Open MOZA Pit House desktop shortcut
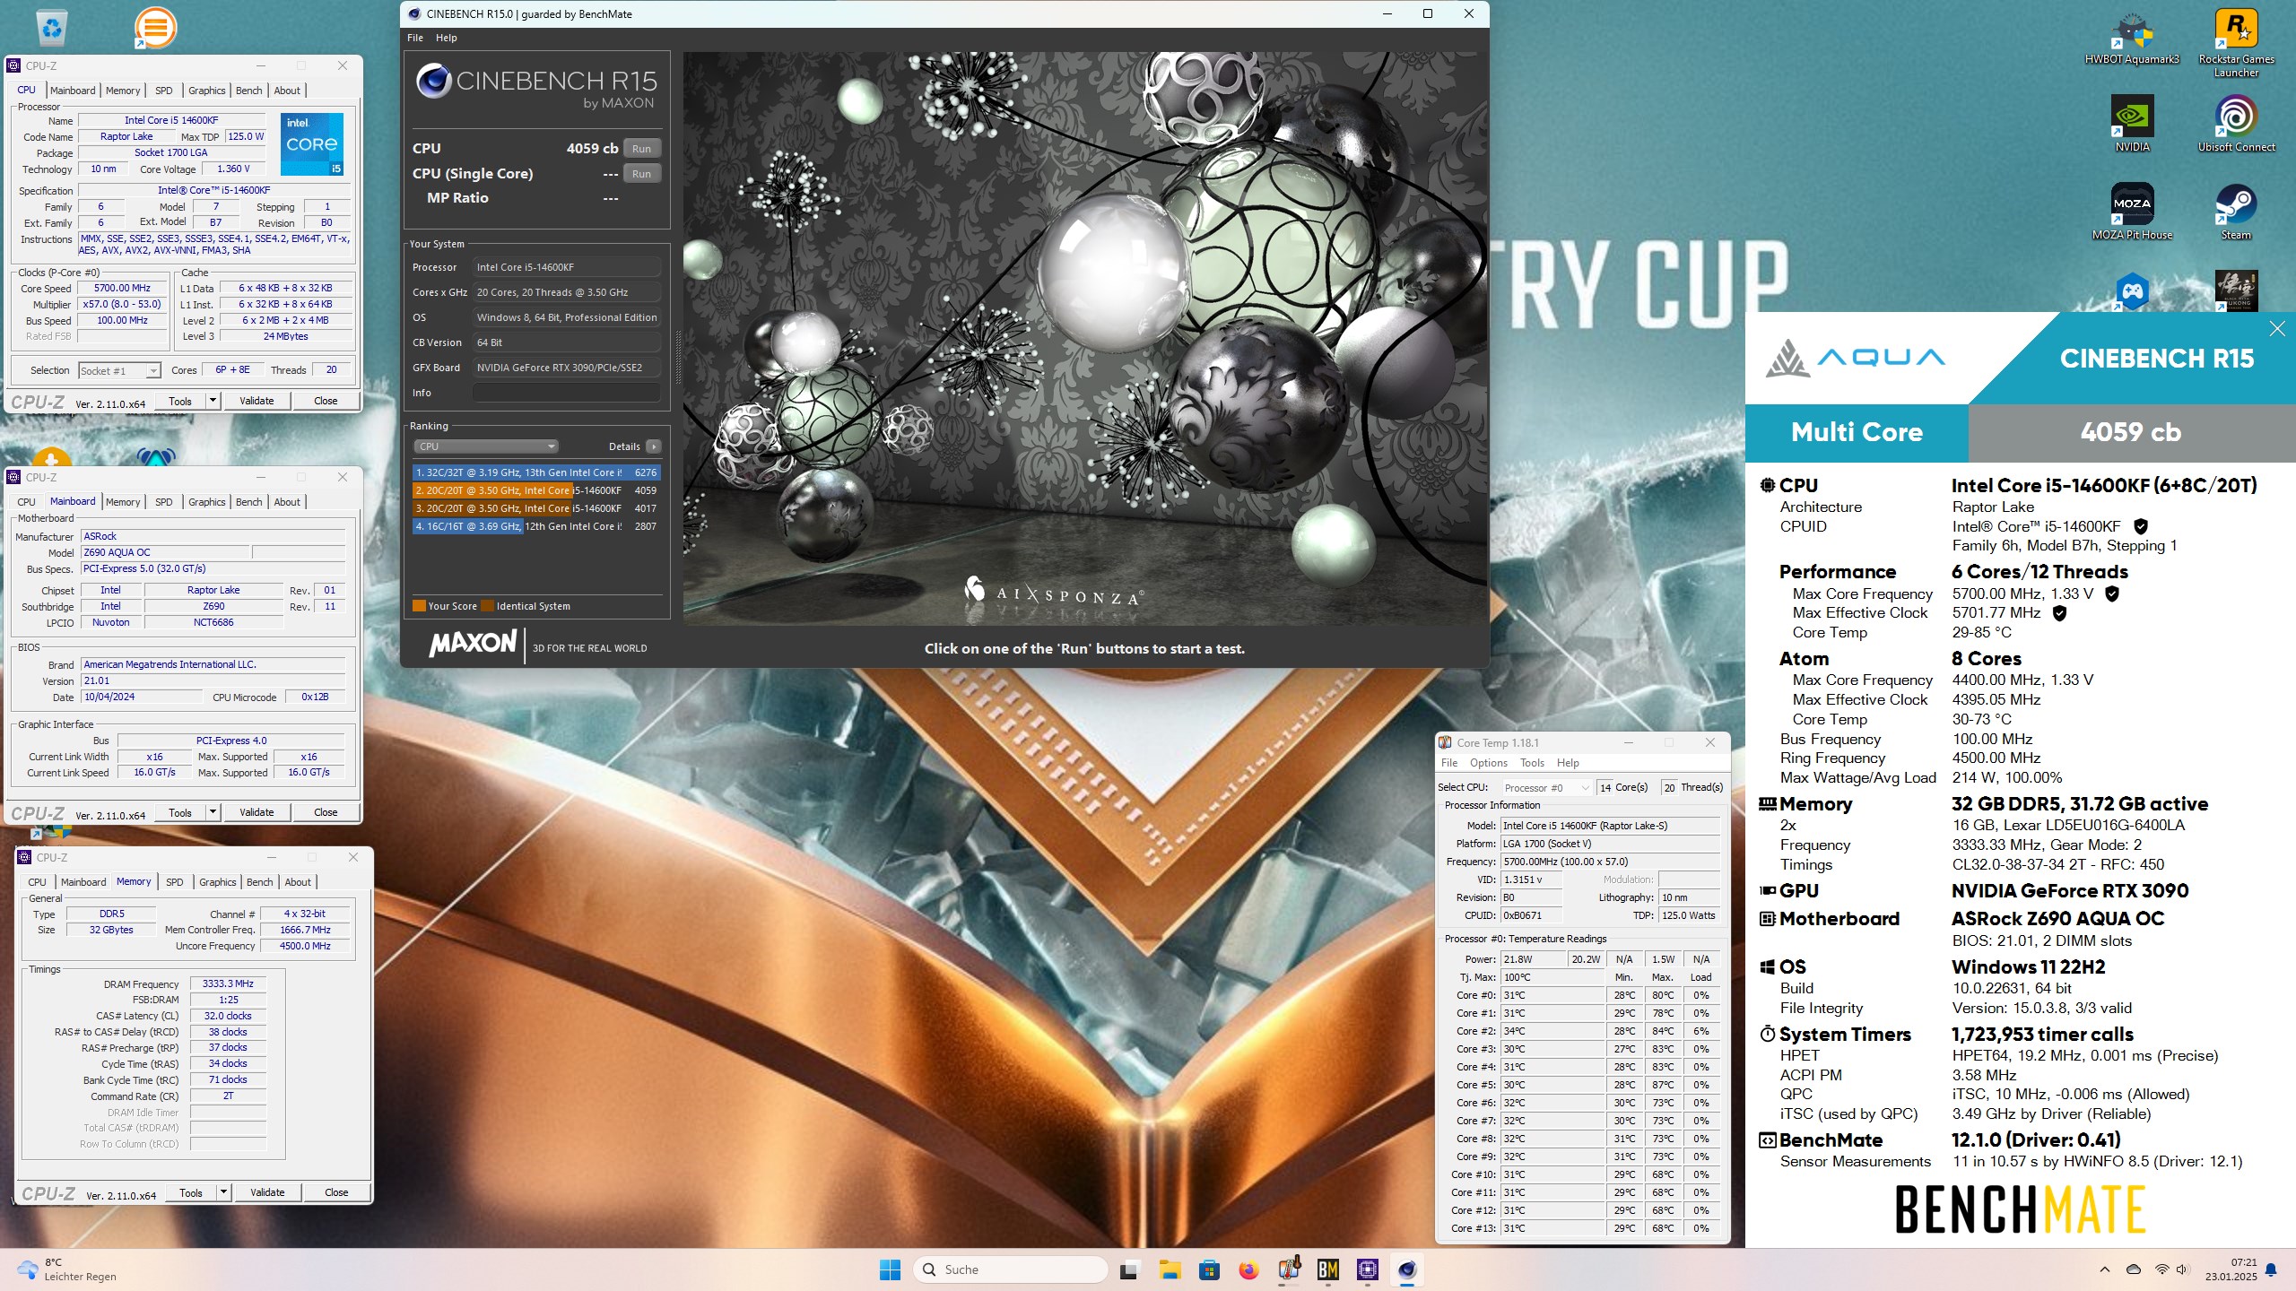The width and height of the screenshot is (2296, 1291). 2132,212
